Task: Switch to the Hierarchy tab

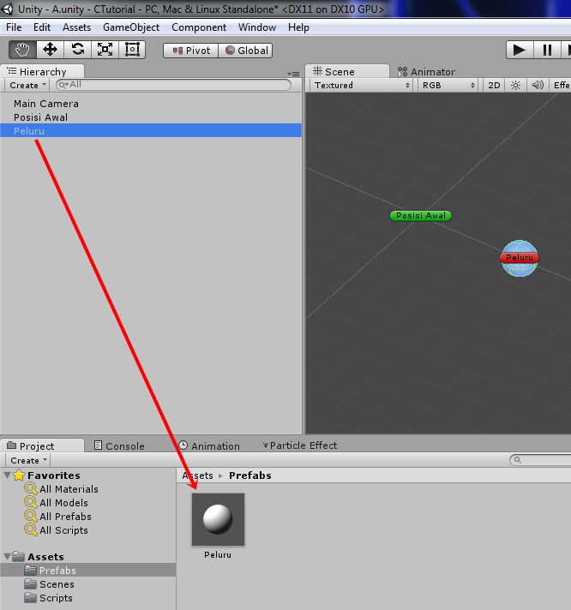Action: point(42,72)
